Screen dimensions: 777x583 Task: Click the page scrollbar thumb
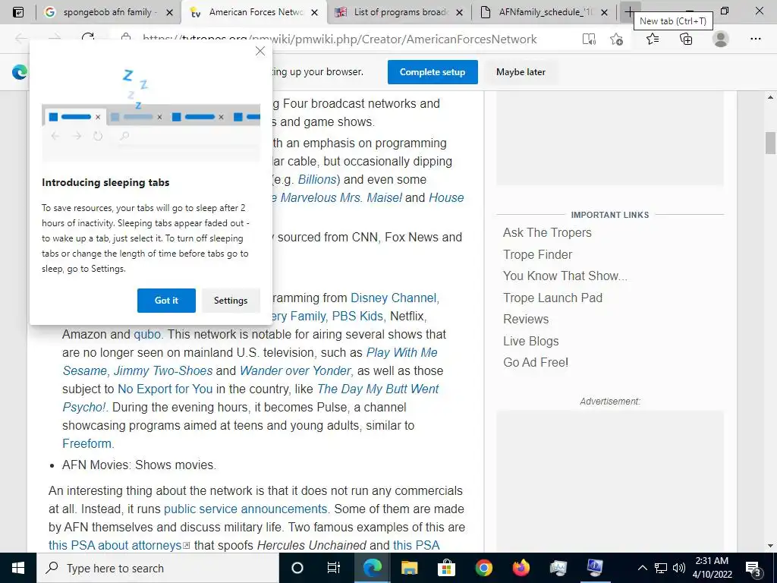pos(770,143)
